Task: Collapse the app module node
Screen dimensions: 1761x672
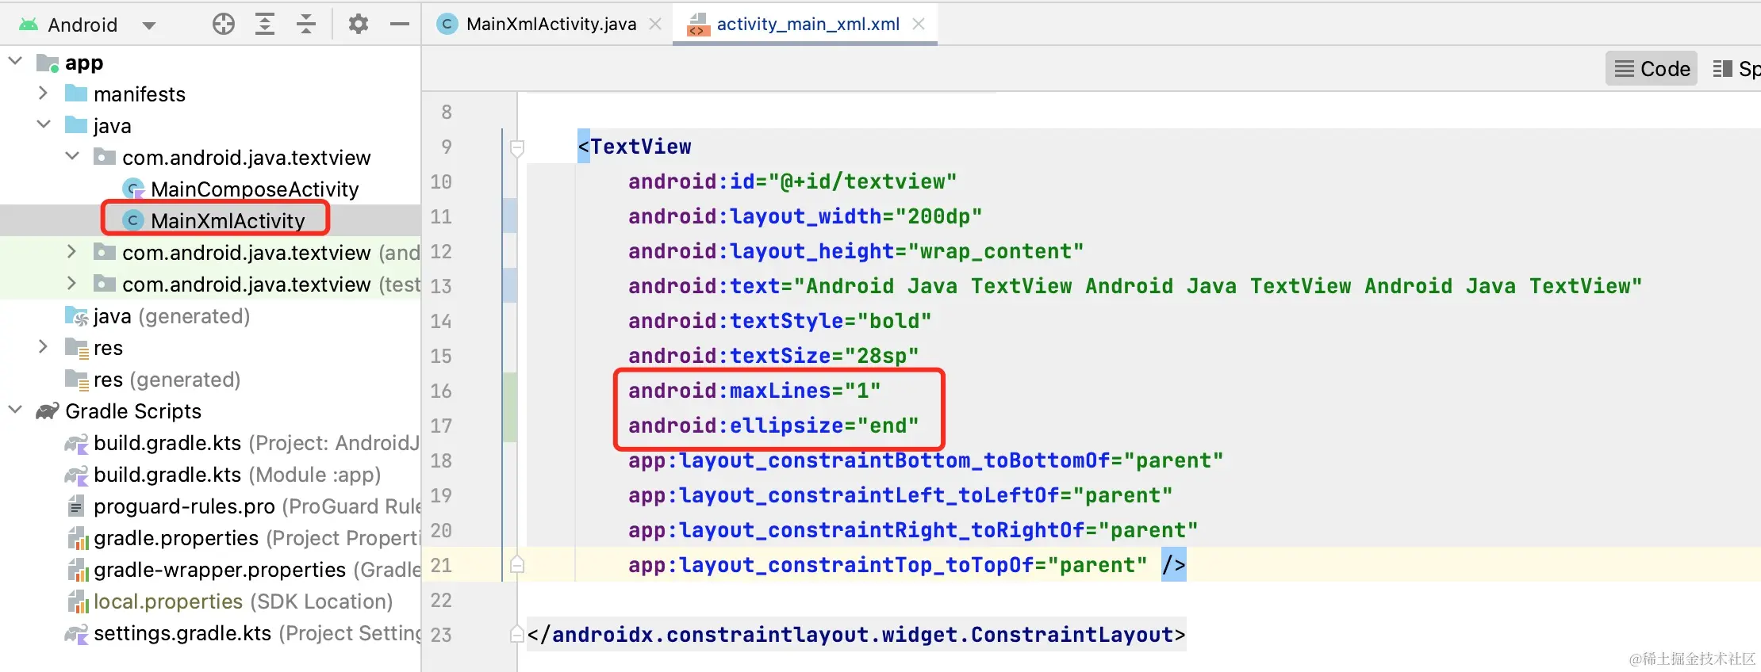Action: coord(15,61)
